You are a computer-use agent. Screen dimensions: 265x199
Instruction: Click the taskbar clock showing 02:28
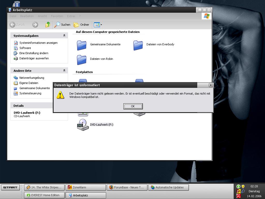click(254, 186)
